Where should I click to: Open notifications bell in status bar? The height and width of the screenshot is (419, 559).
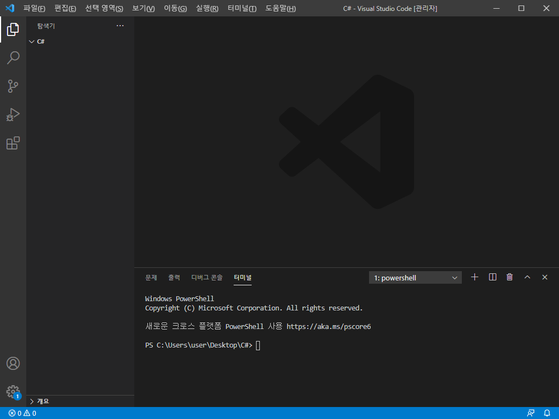tap(547, 413)
